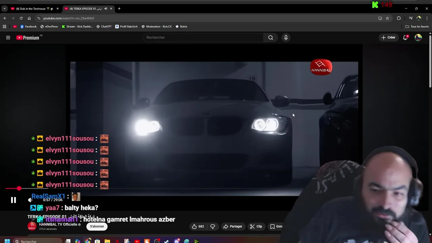Open Steam from the taskbar

pyautogui.click(x=166, y=241)
